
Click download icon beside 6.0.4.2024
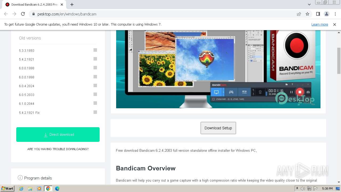[95, 85]
